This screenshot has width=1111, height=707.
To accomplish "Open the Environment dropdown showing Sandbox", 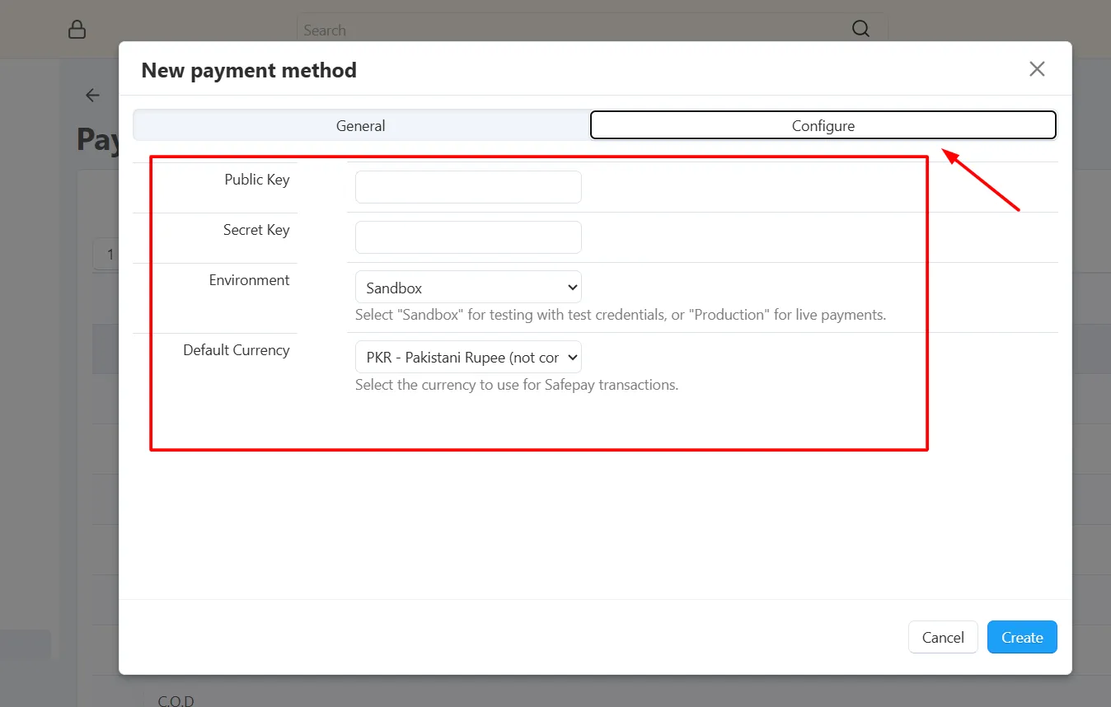I will pyautogui.click(x=468, y=288).
